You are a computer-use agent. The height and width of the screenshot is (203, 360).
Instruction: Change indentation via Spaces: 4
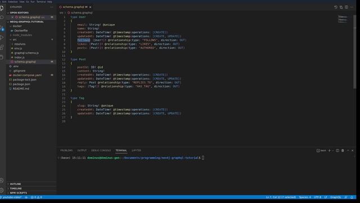(x=305, y=197)
